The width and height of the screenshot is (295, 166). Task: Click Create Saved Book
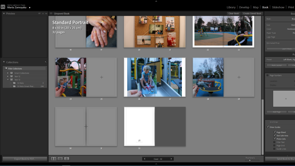252,14
